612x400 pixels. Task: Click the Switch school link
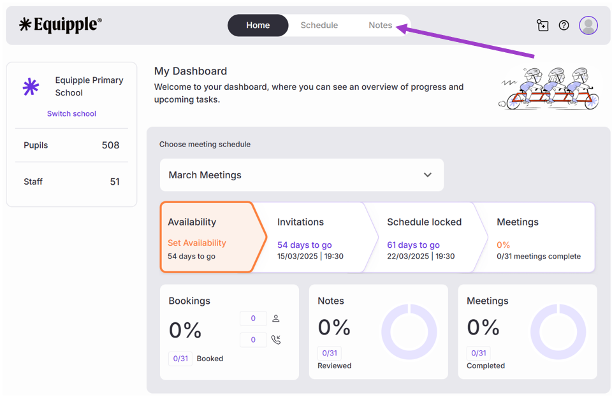[71, 114]
